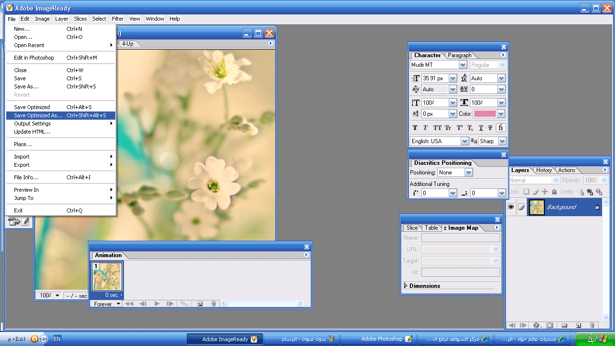Hide the Background layer using eye icon
Image resolution: width=615 pixels, height=346 pixels.
[x=511, y=207]
